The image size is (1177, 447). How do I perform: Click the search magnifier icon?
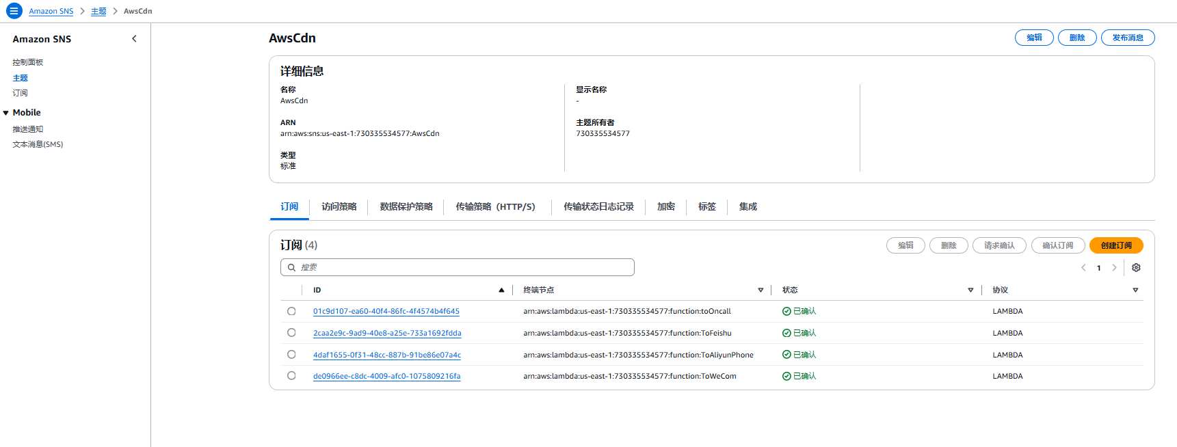291,267
